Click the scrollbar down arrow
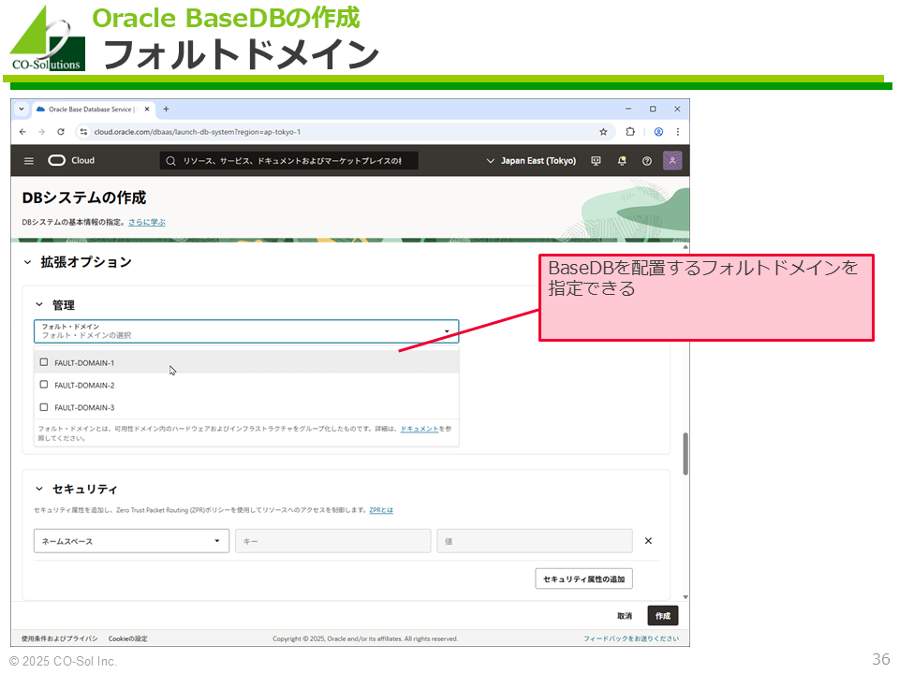The height and width of the screenshot is (674, 899). [685, 597]
